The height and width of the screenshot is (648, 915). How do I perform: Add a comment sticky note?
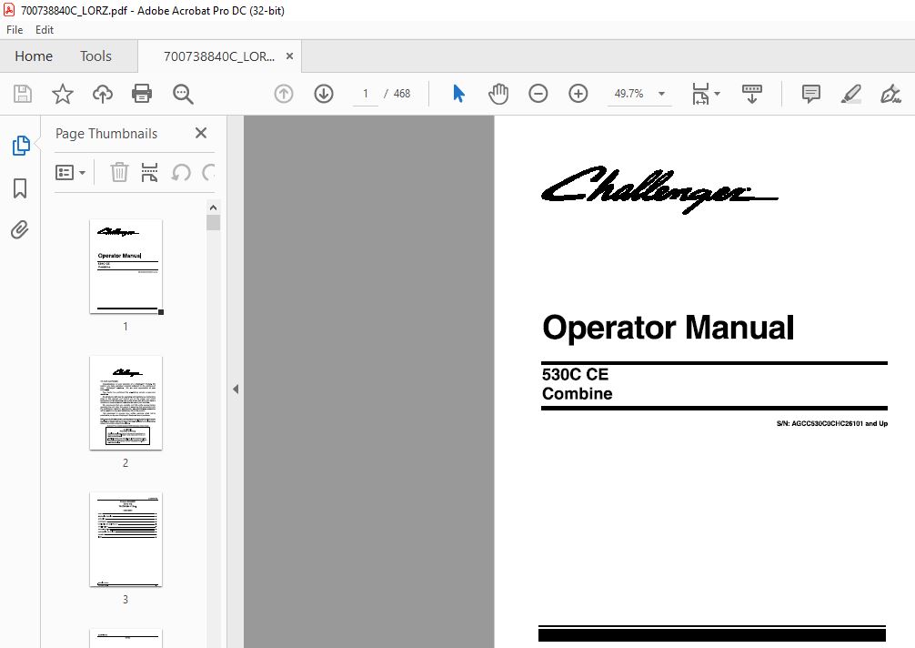810,94
